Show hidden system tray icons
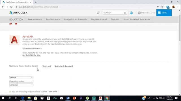This screenshot has height=101, width=181. pyautogui.click(x=154, y=98)
